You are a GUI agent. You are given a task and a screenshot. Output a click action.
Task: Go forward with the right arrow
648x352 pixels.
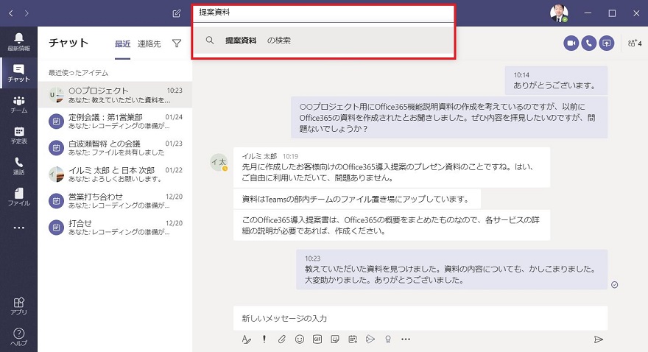[27, 13]
